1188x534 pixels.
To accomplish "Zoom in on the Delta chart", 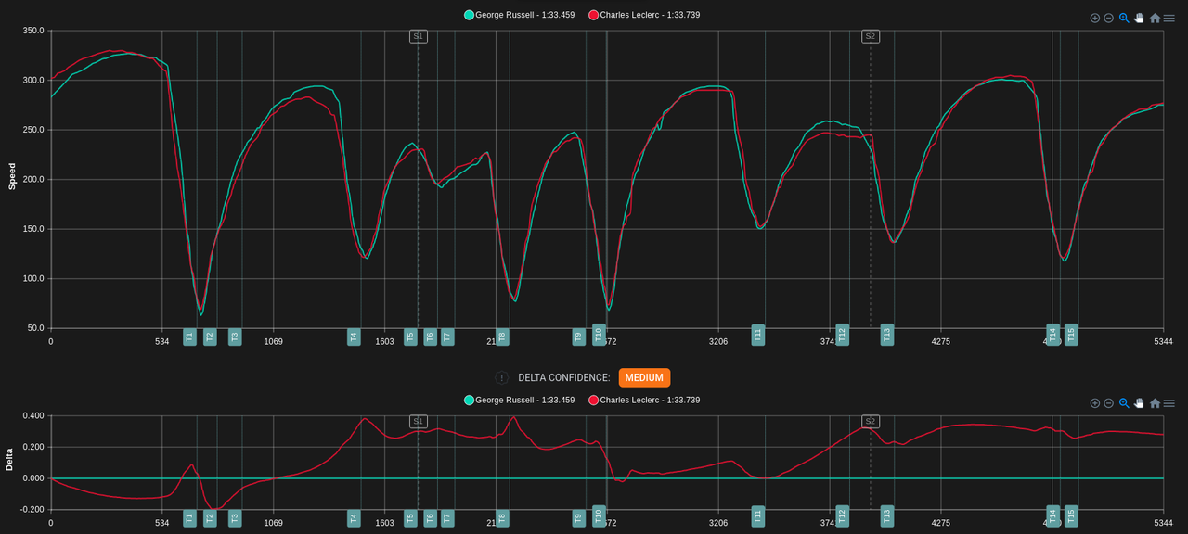I will tap(1095, 403).
